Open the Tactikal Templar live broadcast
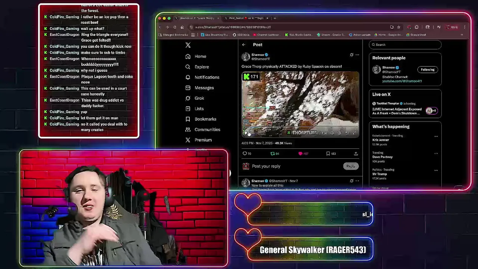478x269 pixels. [x=405, y=109]
